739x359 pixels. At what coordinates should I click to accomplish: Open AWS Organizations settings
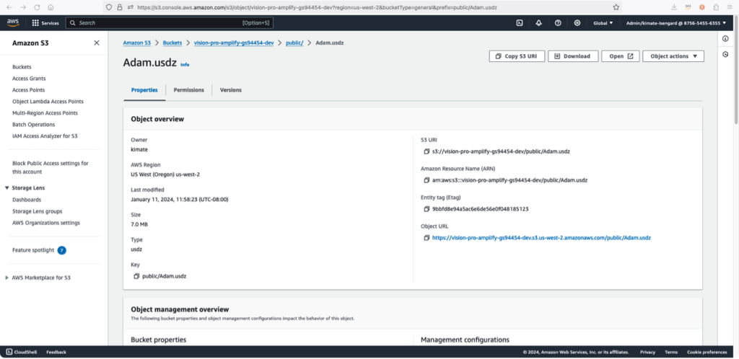[46, 223]
